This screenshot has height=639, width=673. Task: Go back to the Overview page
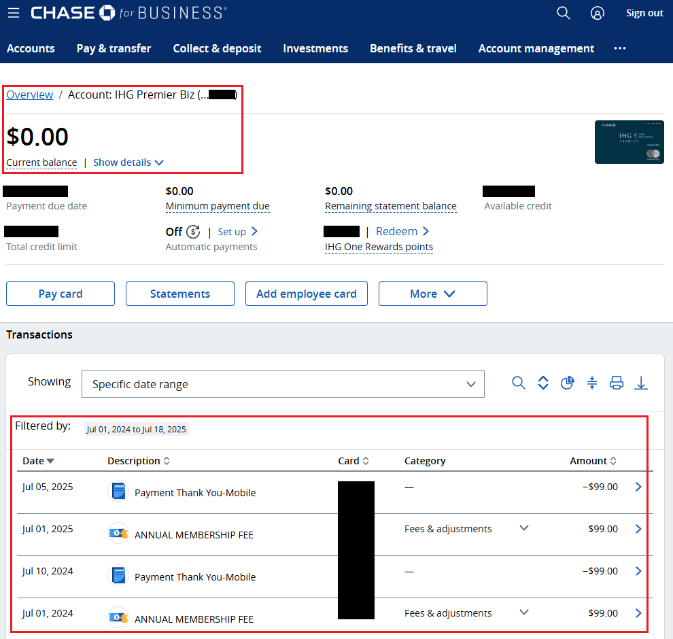pos(30,94)
